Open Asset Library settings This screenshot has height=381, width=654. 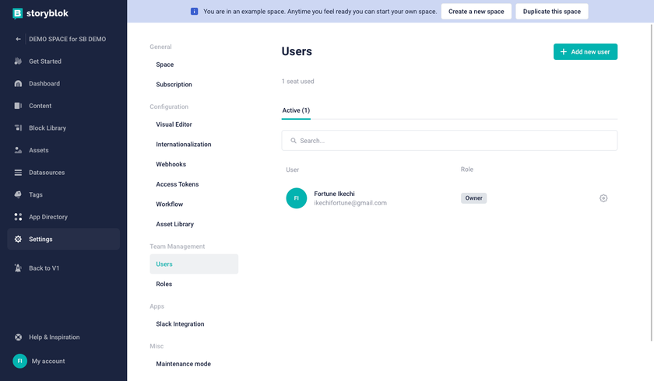pos(174,225)
